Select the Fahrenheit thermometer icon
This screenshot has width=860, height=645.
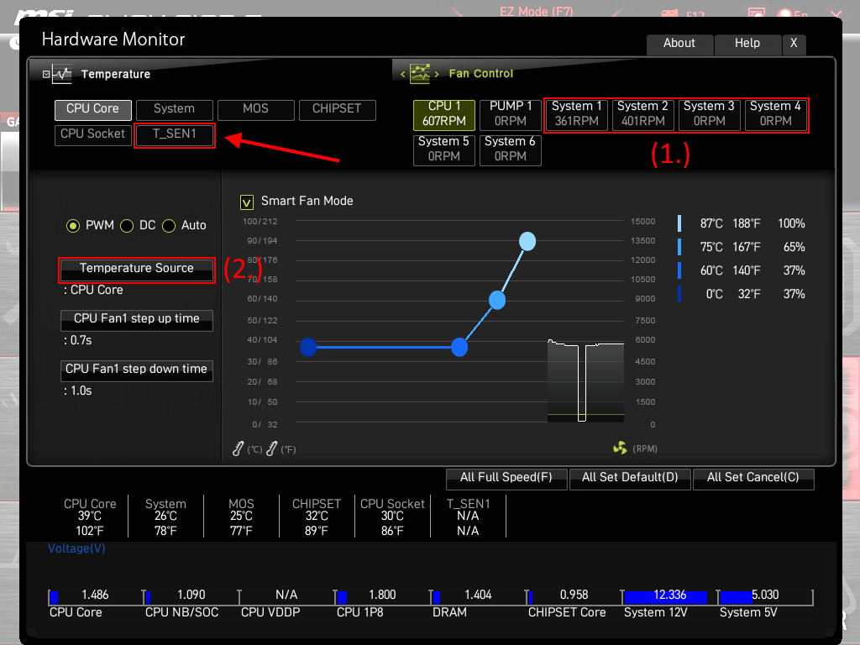[x=270, y=448]
